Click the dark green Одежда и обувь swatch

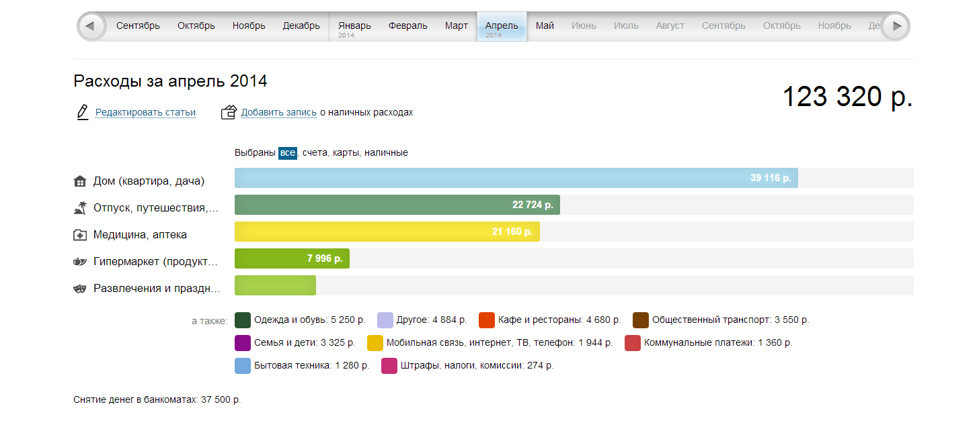[243, 320]
